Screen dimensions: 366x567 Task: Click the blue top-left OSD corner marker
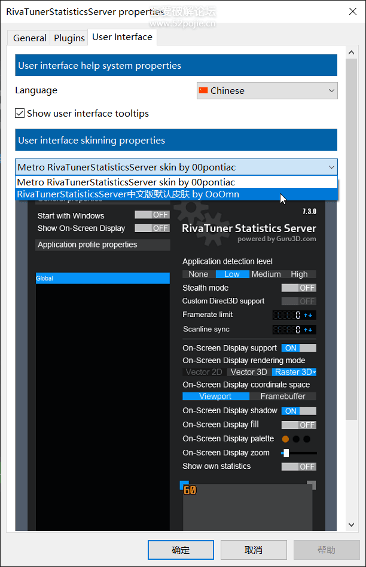point(184,484)
